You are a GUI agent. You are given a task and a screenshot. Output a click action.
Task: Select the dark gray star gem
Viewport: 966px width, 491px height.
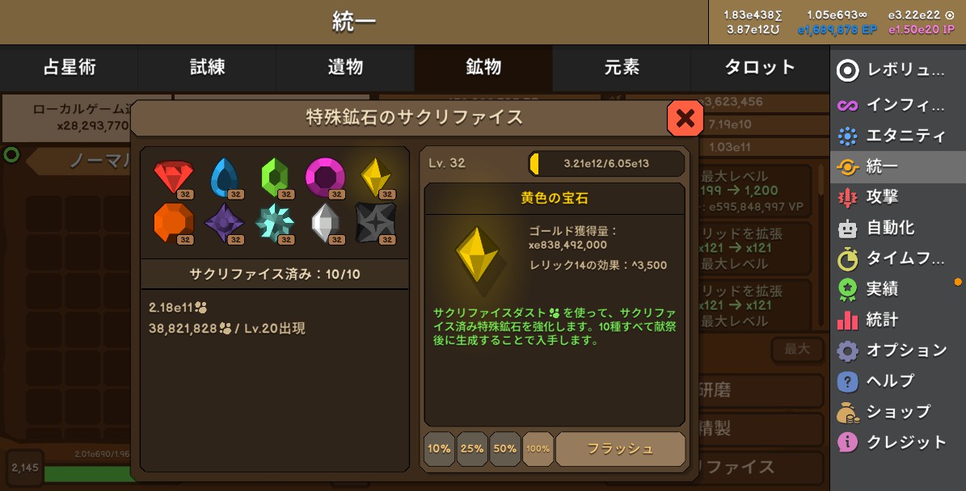click(376, 224)
